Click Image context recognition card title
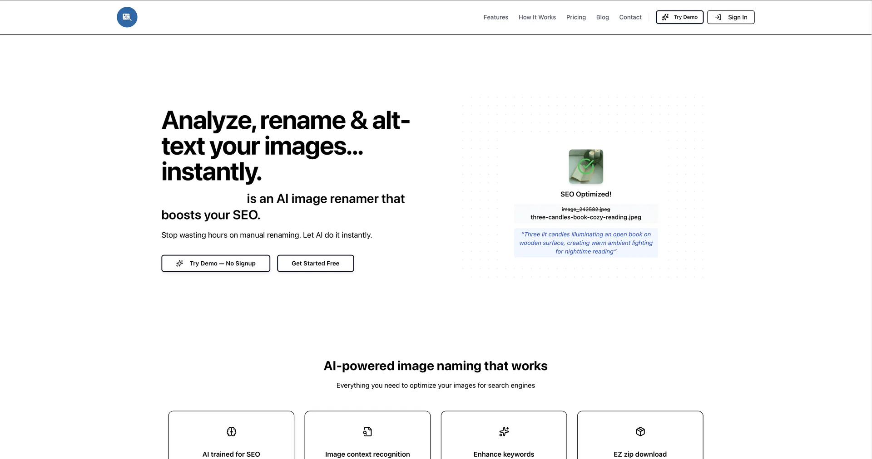 pos(367,454)
